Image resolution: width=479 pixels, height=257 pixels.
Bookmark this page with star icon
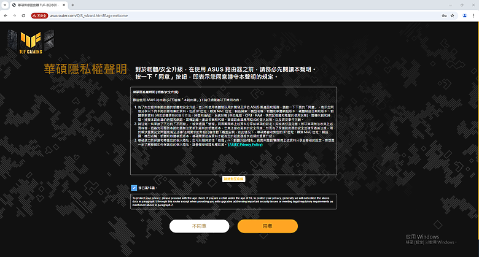pos(452,15)
